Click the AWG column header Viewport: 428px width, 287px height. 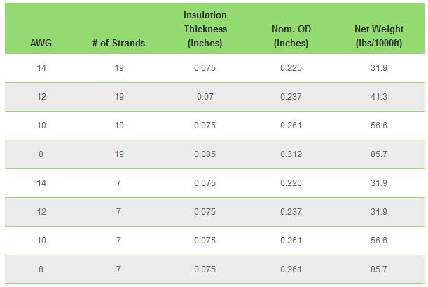click(x=41, y=43)
